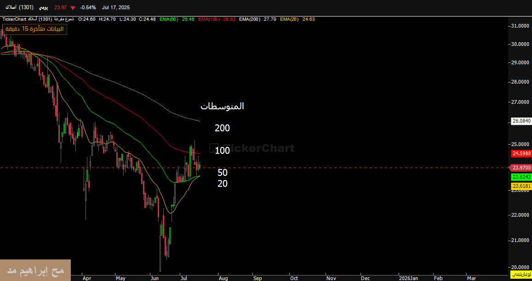Viewport: 532px width, 281px height.
Task: Click the yellow 23.6181 price tag
Action: click(x=521, y=186)
